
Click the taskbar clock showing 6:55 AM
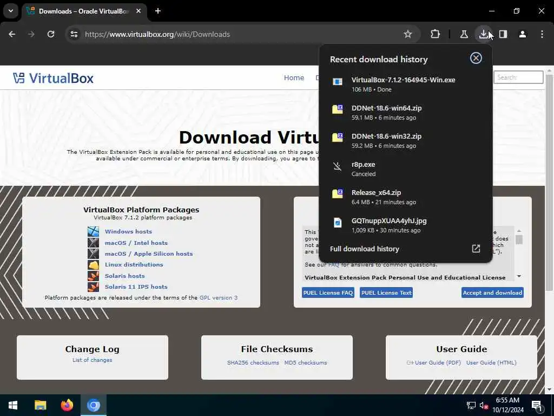pos(508,405)
